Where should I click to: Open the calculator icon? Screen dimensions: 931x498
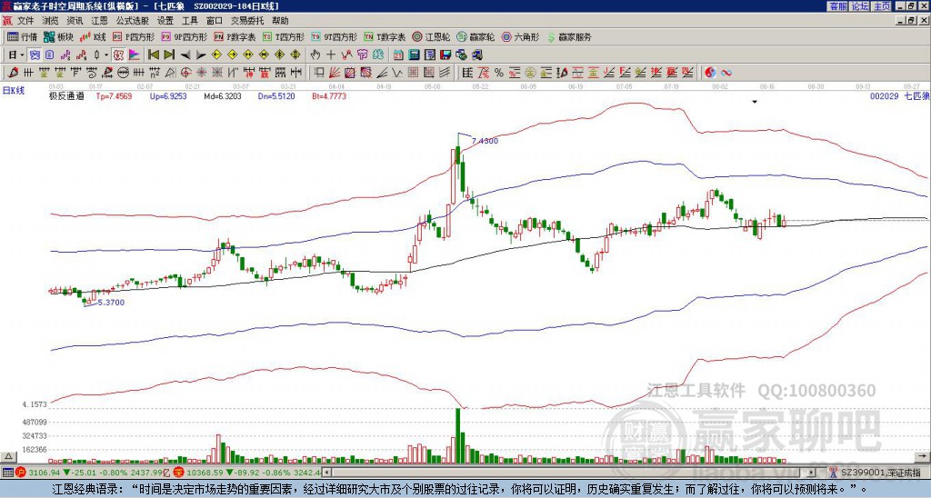click(414, 55)
